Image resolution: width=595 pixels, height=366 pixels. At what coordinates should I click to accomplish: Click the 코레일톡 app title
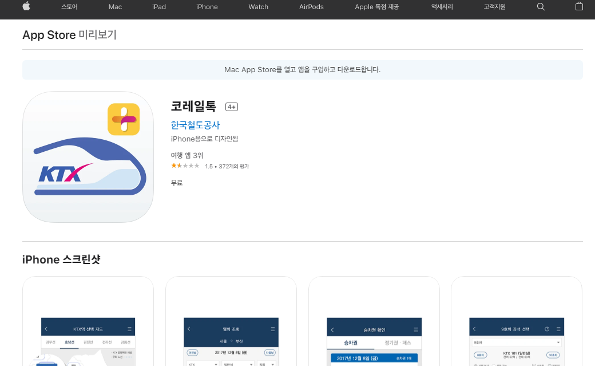(193, 106)
